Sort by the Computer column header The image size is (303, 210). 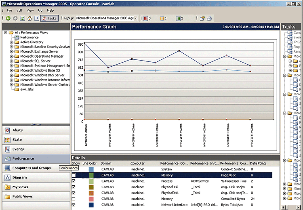[145, 163]
